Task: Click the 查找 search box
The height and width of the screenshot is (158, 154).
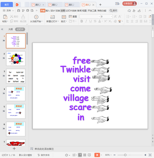Action: point(113,11)
